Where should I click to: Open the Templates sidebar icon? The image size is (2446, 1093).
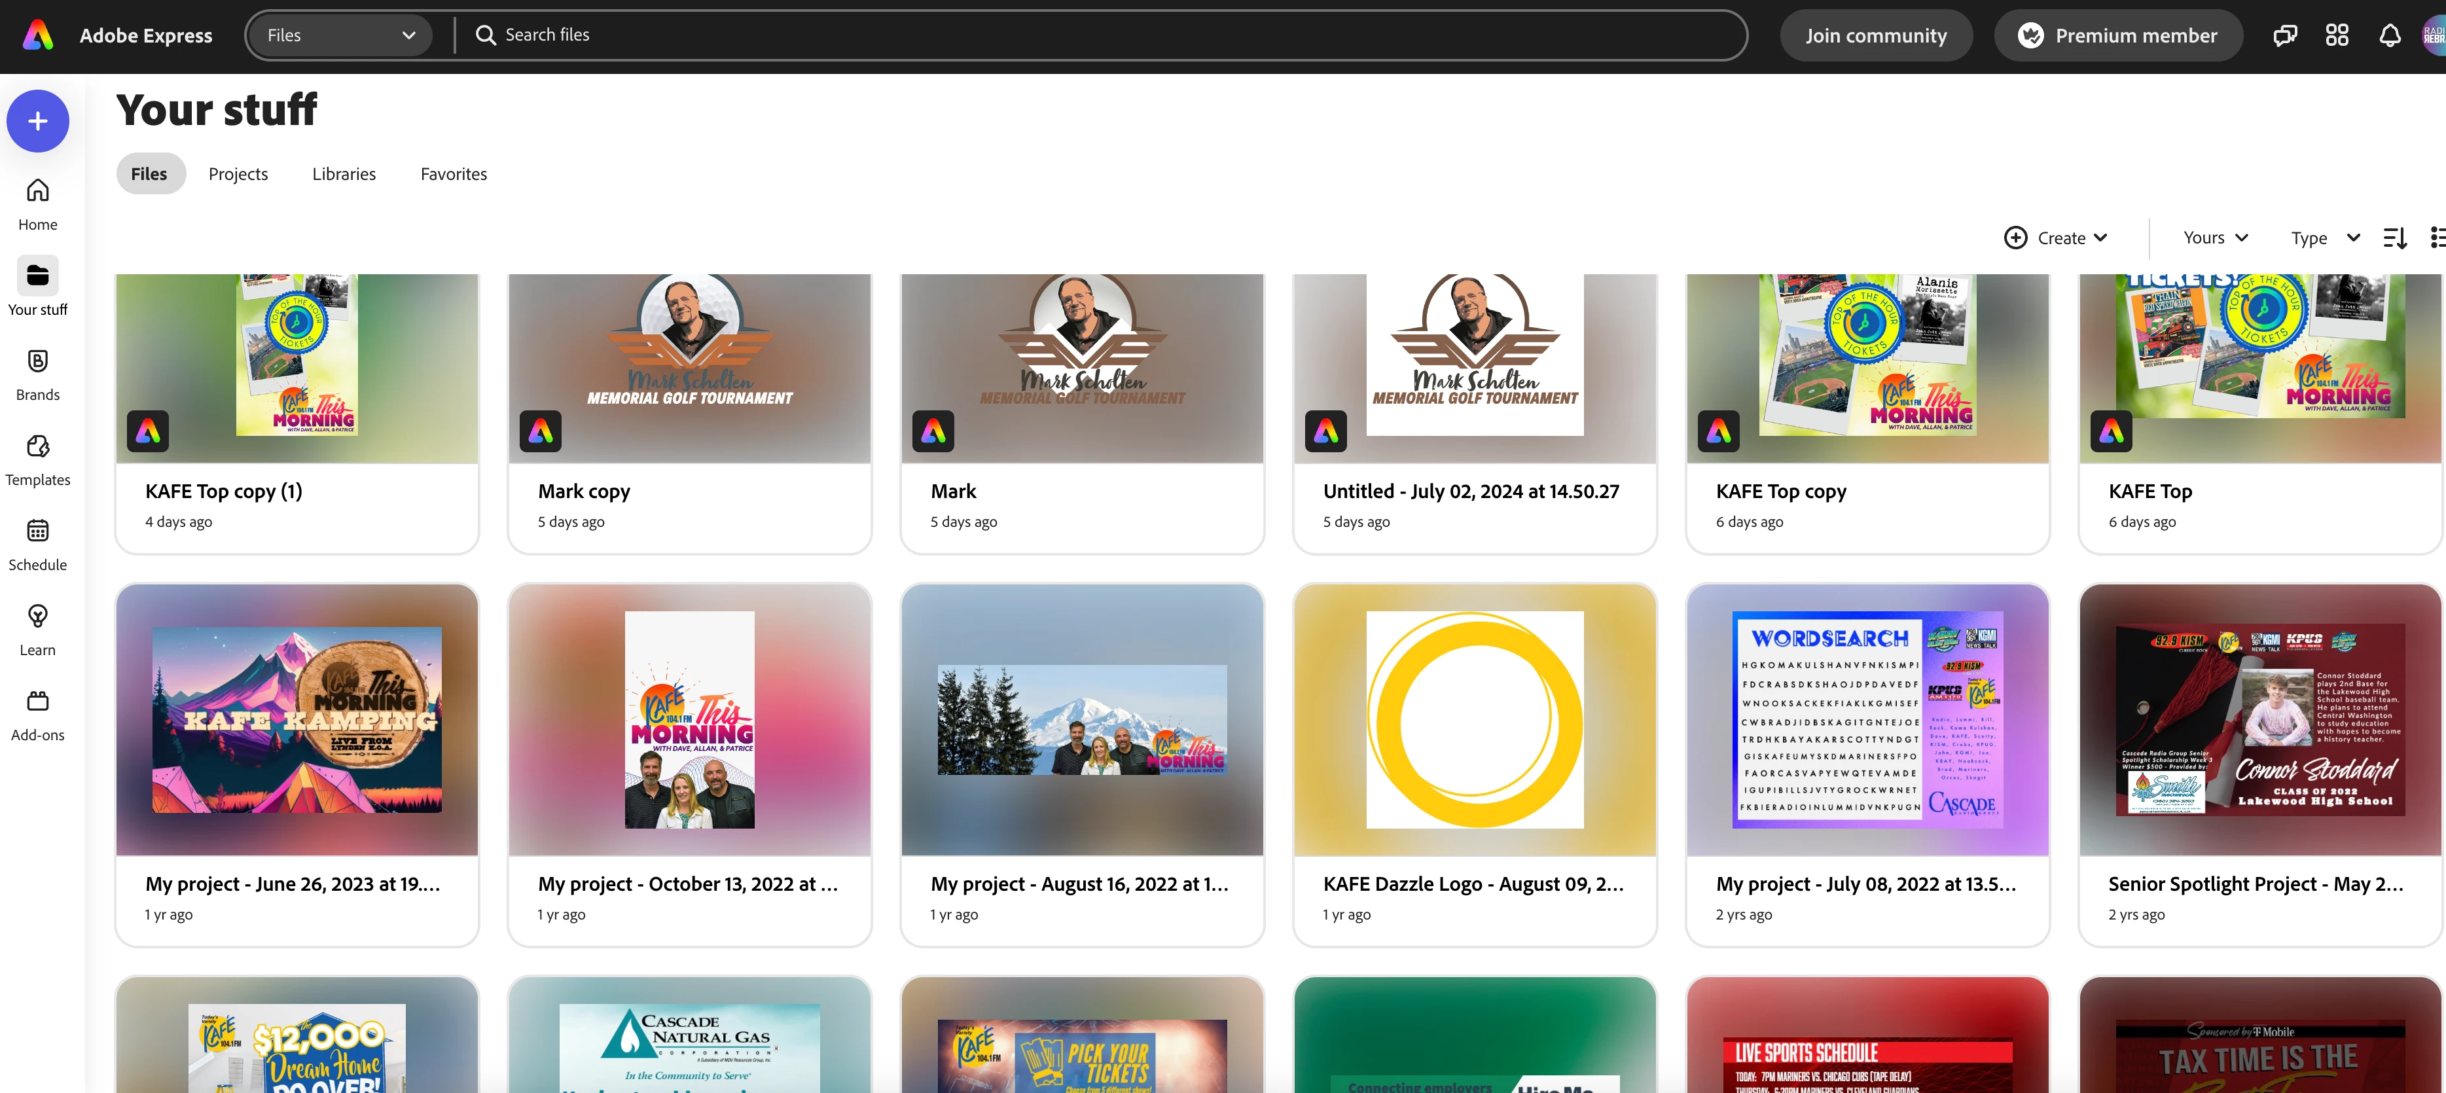[x=38, y=446]
